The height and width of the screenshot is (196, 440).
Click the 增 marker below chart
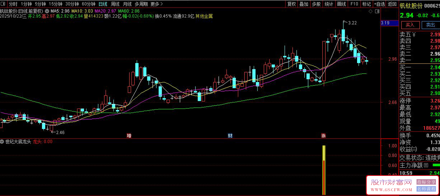coord(129,136)
